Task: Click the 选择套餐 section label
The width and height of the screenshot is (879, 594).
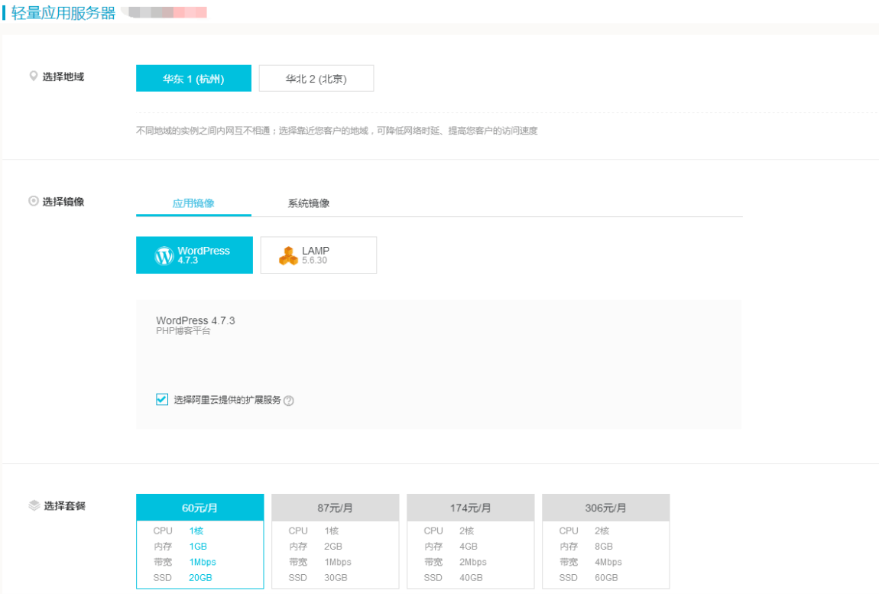Action: pos(64,506)
